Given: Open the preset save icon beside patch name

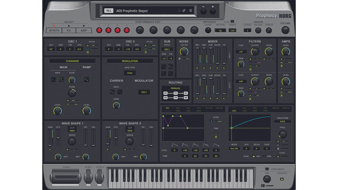Looking at the screenshot, I should coord(179,10).
